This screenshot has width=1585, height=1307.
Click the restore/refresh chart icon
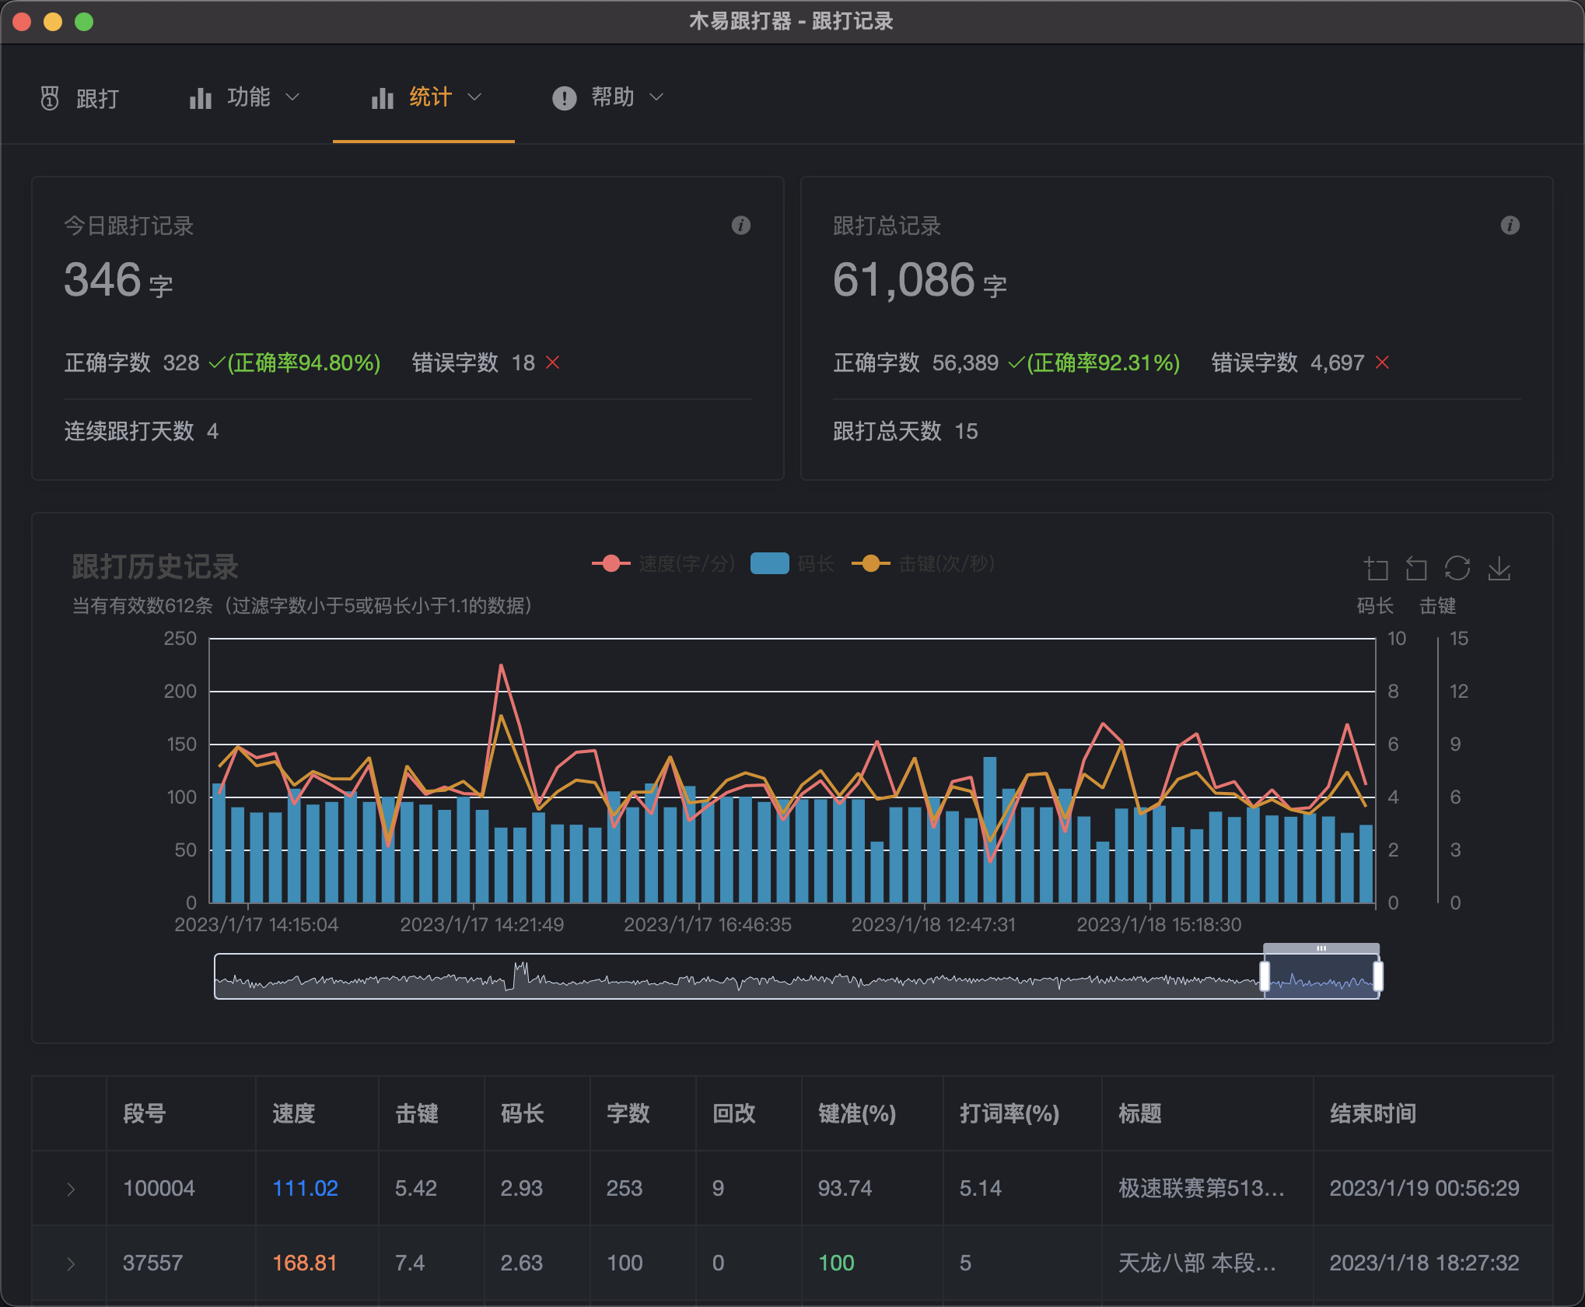click(x=1457, y=569)
